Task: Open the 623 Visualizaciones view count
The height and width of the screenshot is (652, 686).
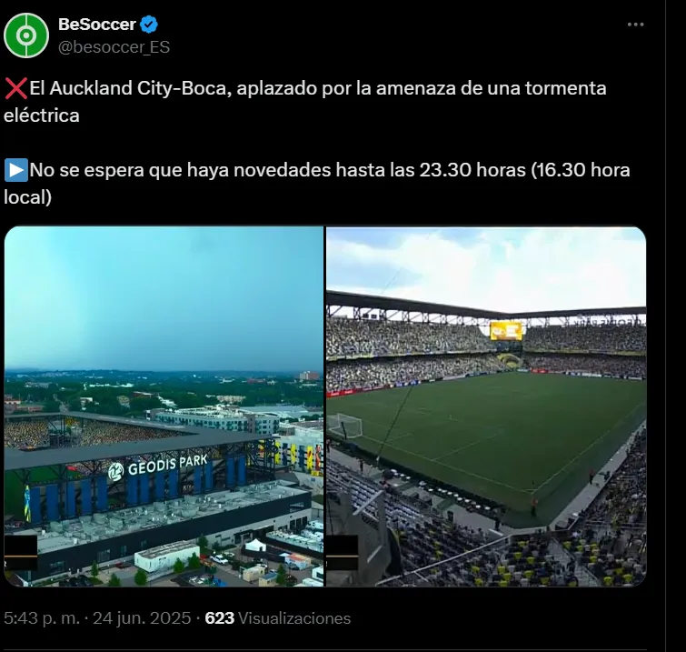Action: click(x=277, y=618)
